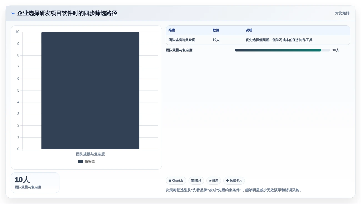Open the 对比矩阵 link in header
This screenshot has width=361, height=204.
coord(342,13)
